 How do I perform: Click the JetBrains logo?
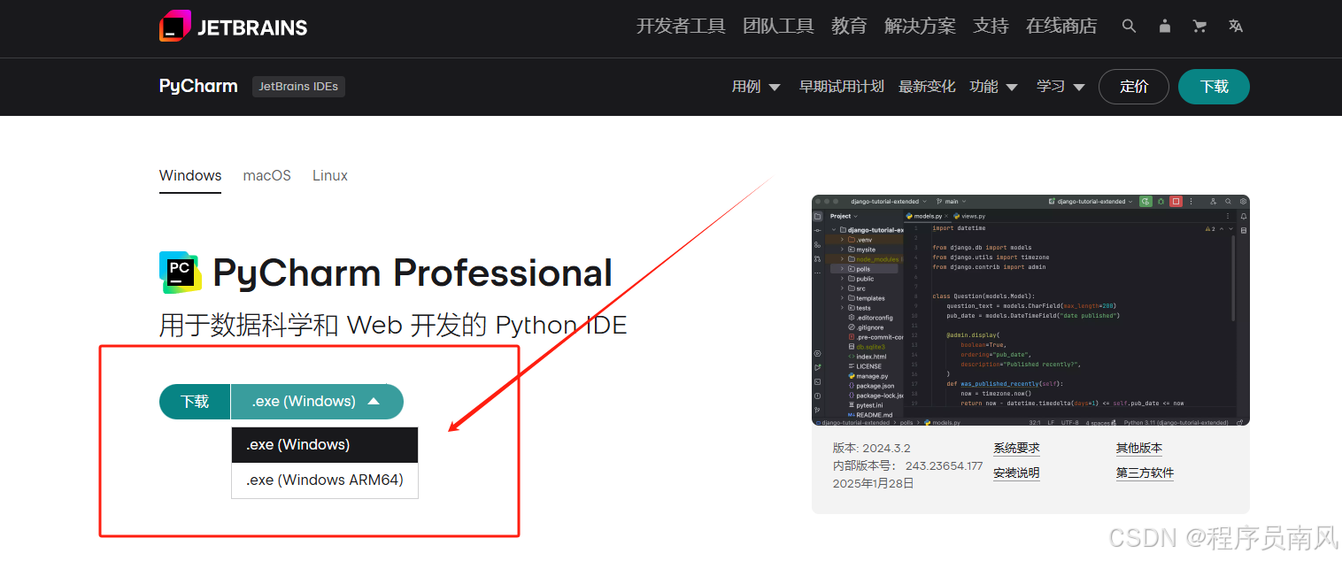233,27
